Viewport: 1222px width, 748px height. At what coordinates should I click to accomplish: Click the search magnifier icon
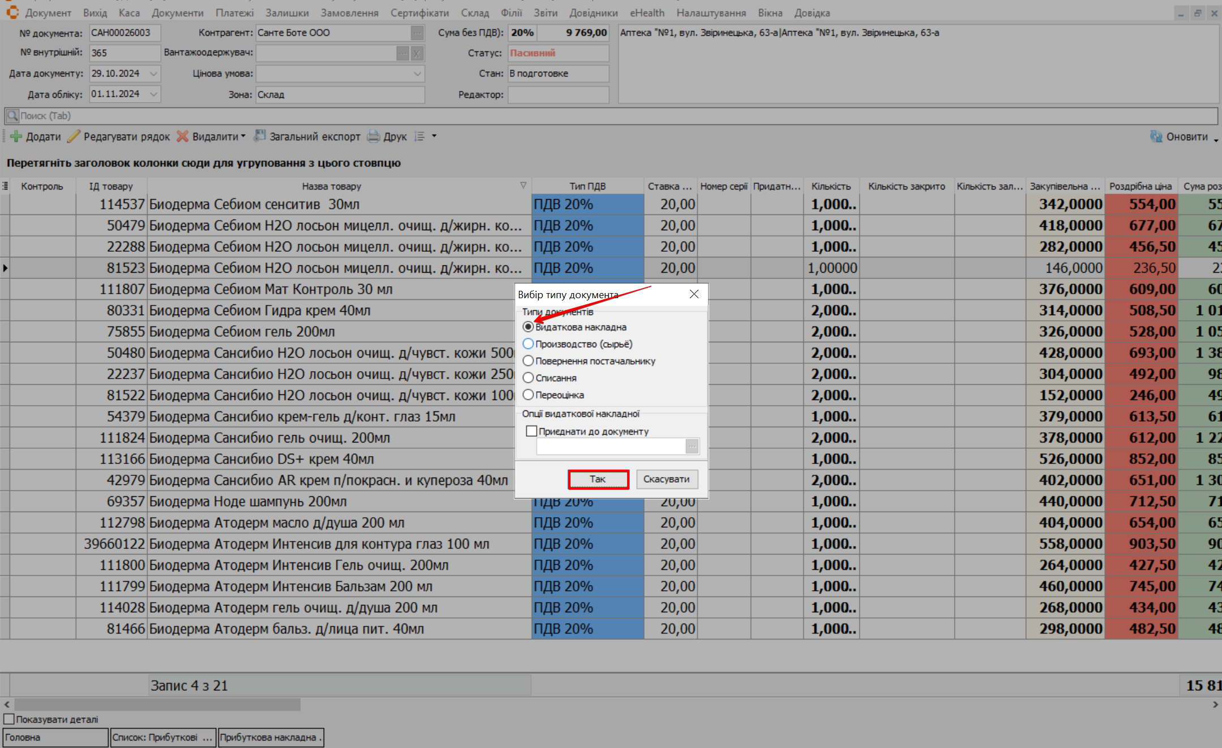(x=12, y=116)
